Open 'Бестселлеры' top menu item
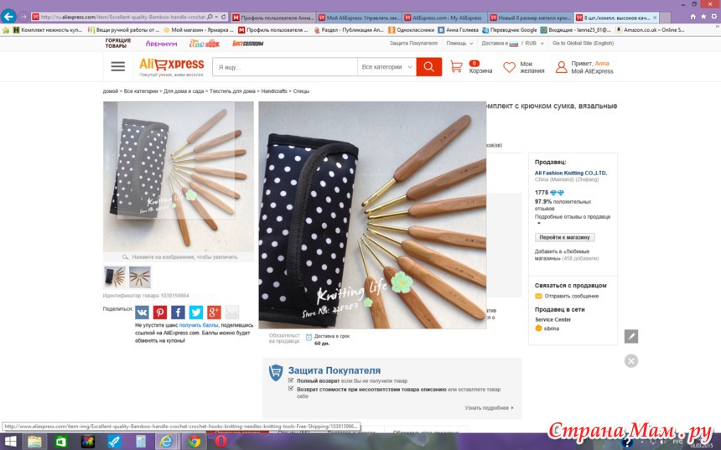721x450 pixels. pos(248,44)
